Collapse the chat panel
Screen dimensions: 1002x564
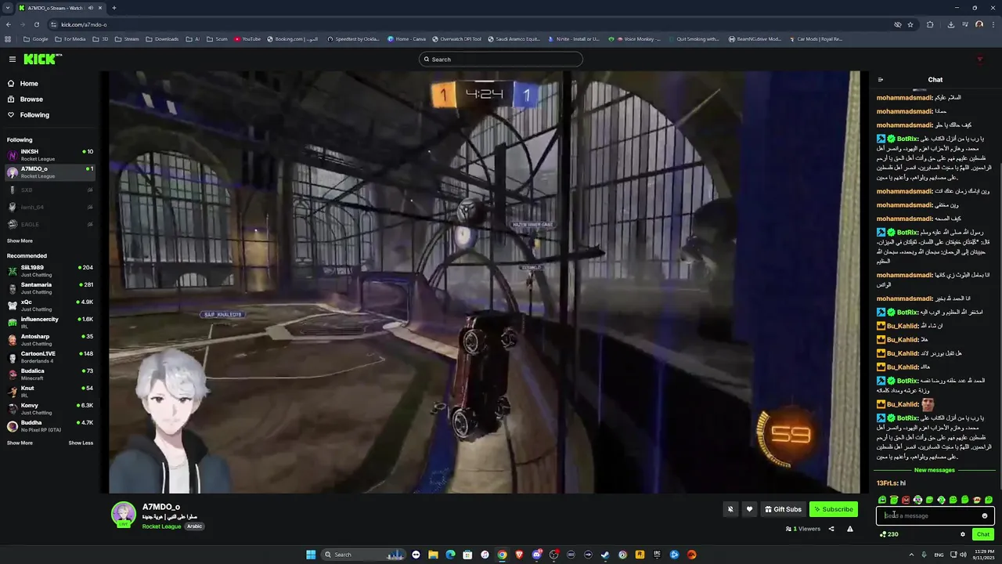point(881,80)
